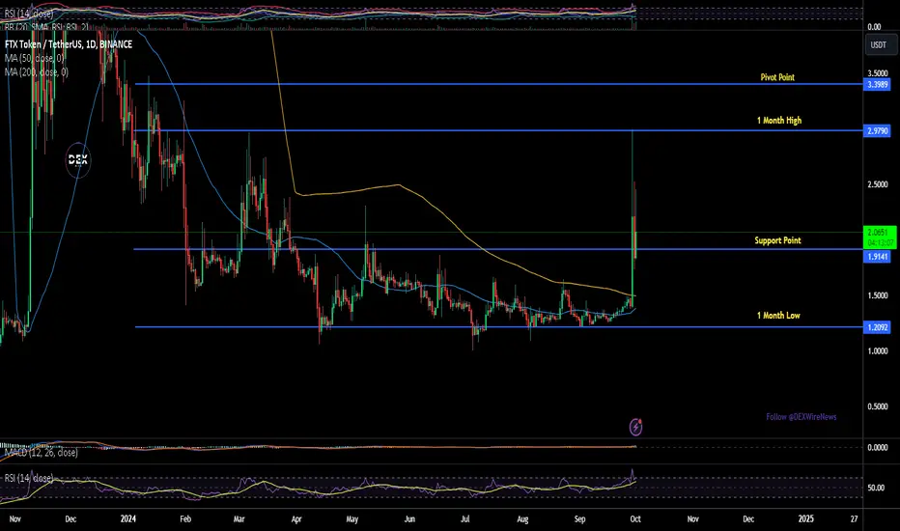Select the '1 Month Low' annotation text
The image size is (900, 531).
778,315
